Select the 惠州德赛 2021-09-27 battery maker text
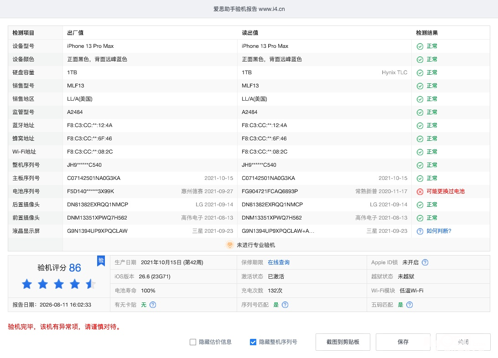The image size is (498, 358). click(207, 191)
